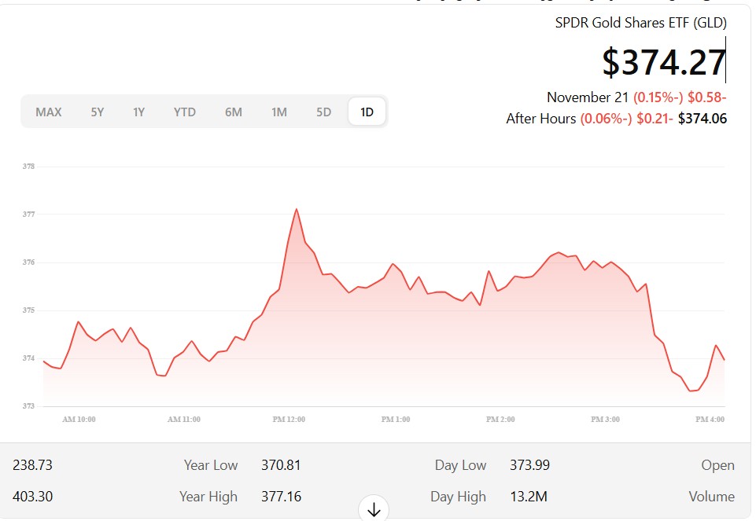The height and width of the screenshot is (521, 756).
Task: Click the Year Low label
Action: tap(211, 465)
